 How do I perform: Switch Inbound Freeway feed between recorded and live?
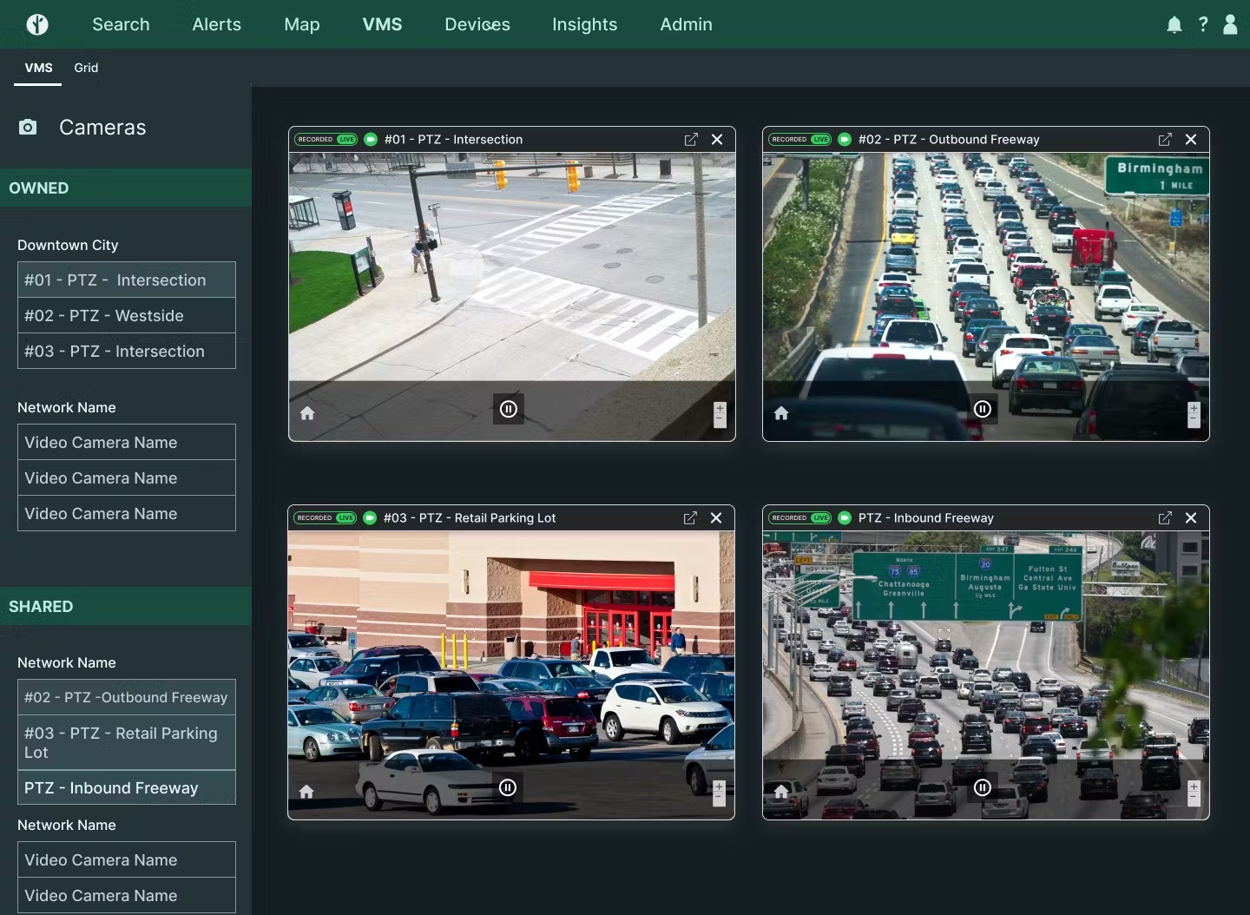coord(799,518)
